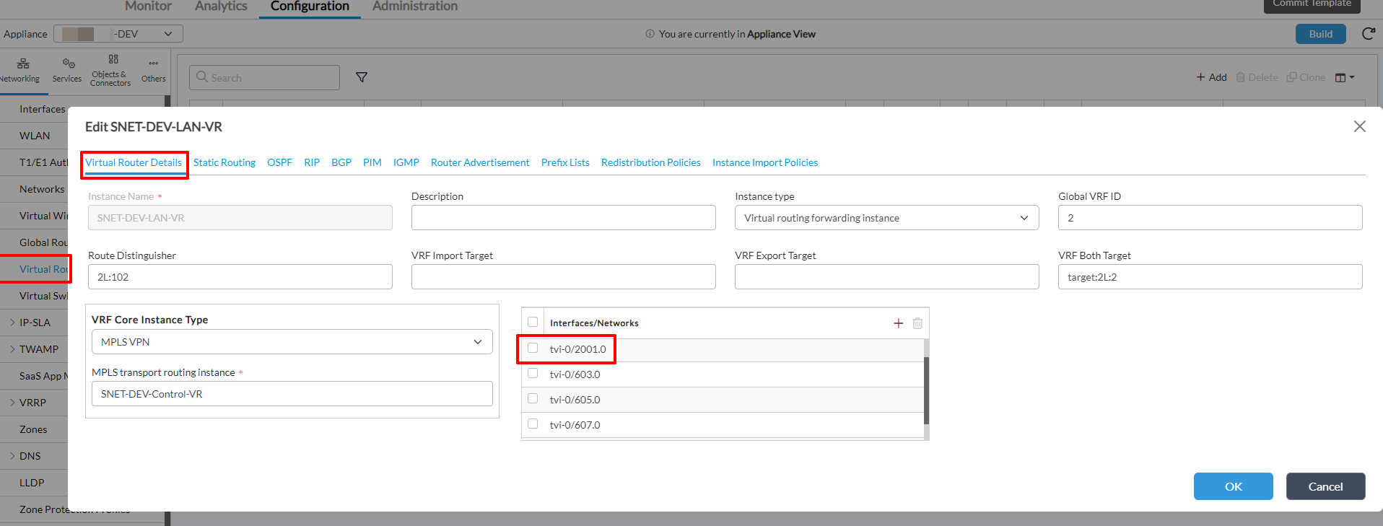Image resolution: width=1383 pixels, height=526 pixels.
Task: Check the tvi-0/607.0 interface checkbox
Action: point(533,424)
